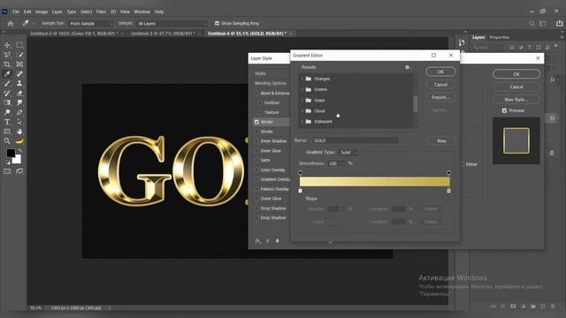Open the Window menu

(x=141, y=11)
